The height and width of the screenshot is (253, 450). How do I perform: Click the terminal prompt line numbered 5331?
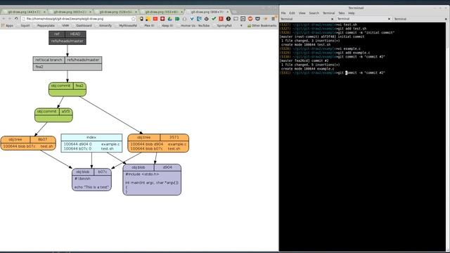click(x=333, y=72)
